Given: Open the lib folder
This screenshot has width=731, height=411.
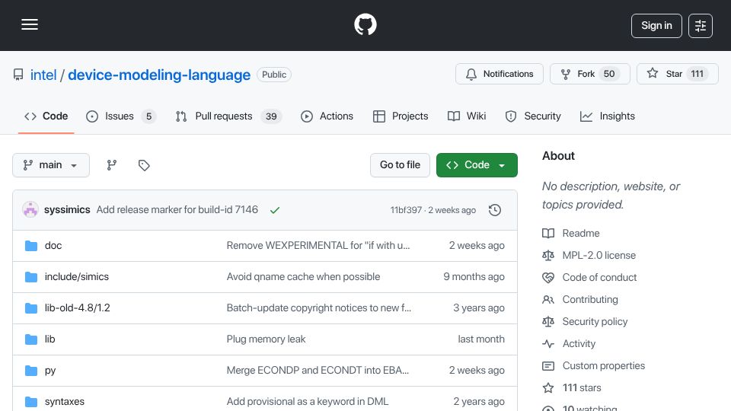Looking at the screenshot, I should (50, 339).
